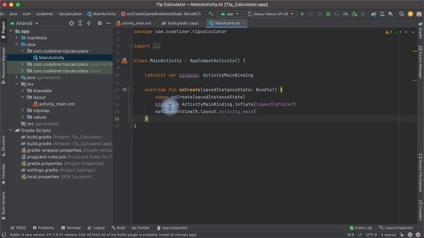The width and height of the screenshot is (424, 238).
Task: Open the TODO tool window
Action: click(x=18, y=228)
